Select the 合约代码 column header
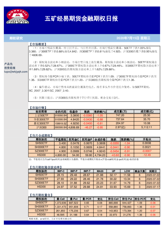 (x=61, y=112)
